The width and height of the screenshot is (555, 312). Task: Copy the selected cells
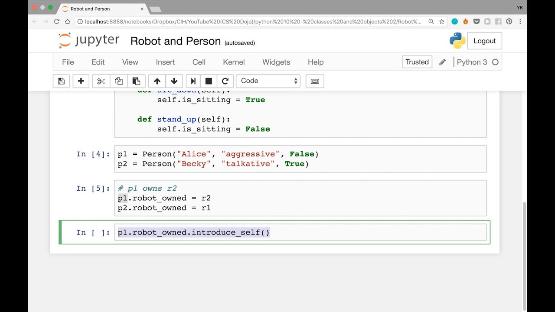(x=118, y=81)
